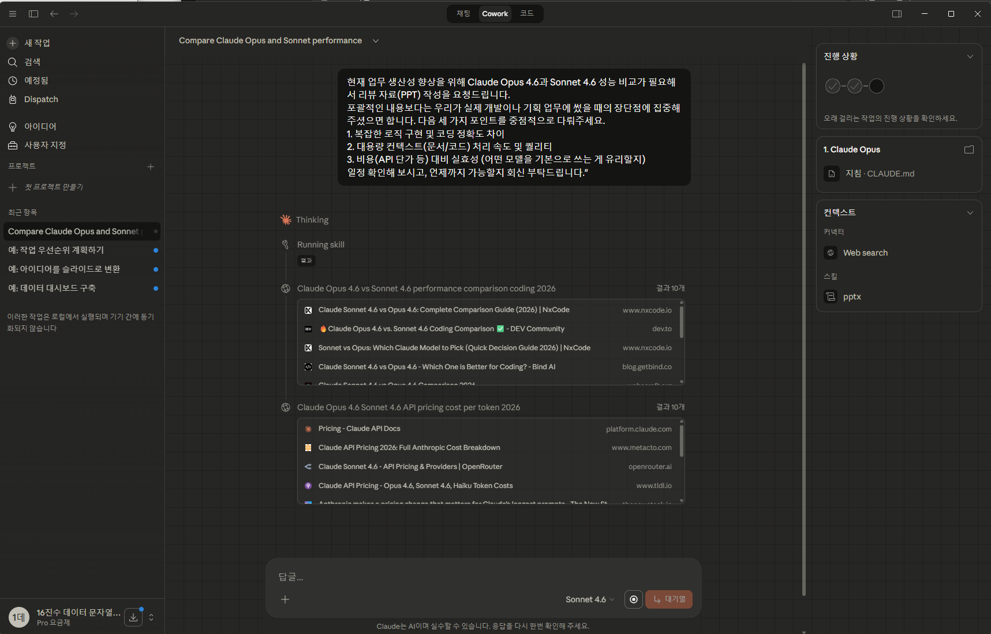Open recent item 예: 작업 우선순위 계획하기
Viewport: 991px width, 634px height.
click(x=81, y=250)
